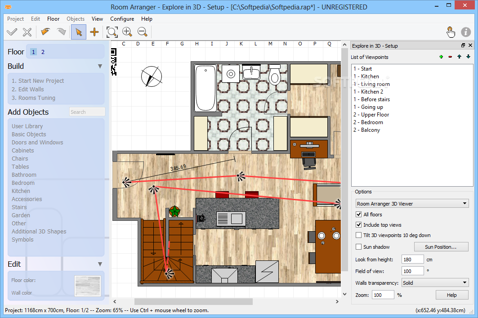478x318 pixels.
Task: Open the Additional 3D Shapes category
Action: pos(39,231)
